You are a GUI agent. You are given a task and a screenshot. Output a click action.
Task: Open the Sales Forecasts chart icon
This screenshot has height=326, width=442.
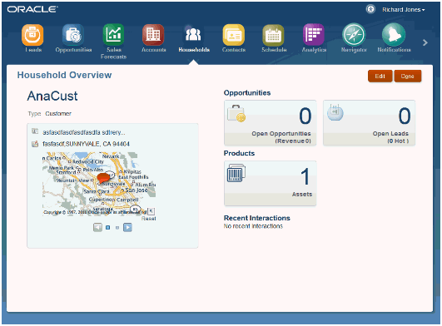coord(113,35)
